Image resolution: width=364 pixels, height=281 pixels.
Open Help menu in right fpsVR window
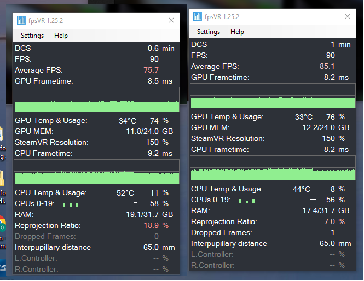coord(237,32)
